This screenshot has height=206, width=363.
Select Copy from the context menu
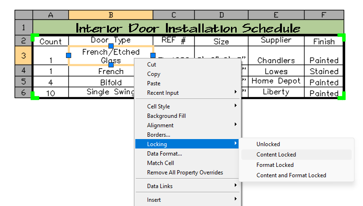tap(154, 74)
